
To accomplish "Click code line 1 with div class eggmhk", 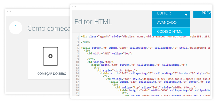I will point(145,37).
